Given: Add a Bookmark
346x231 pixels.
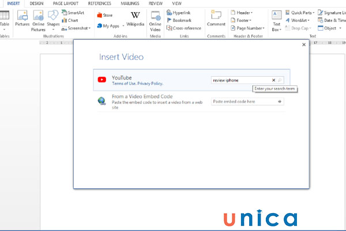Looking at the screenshot, I should (x=179, y=20).
